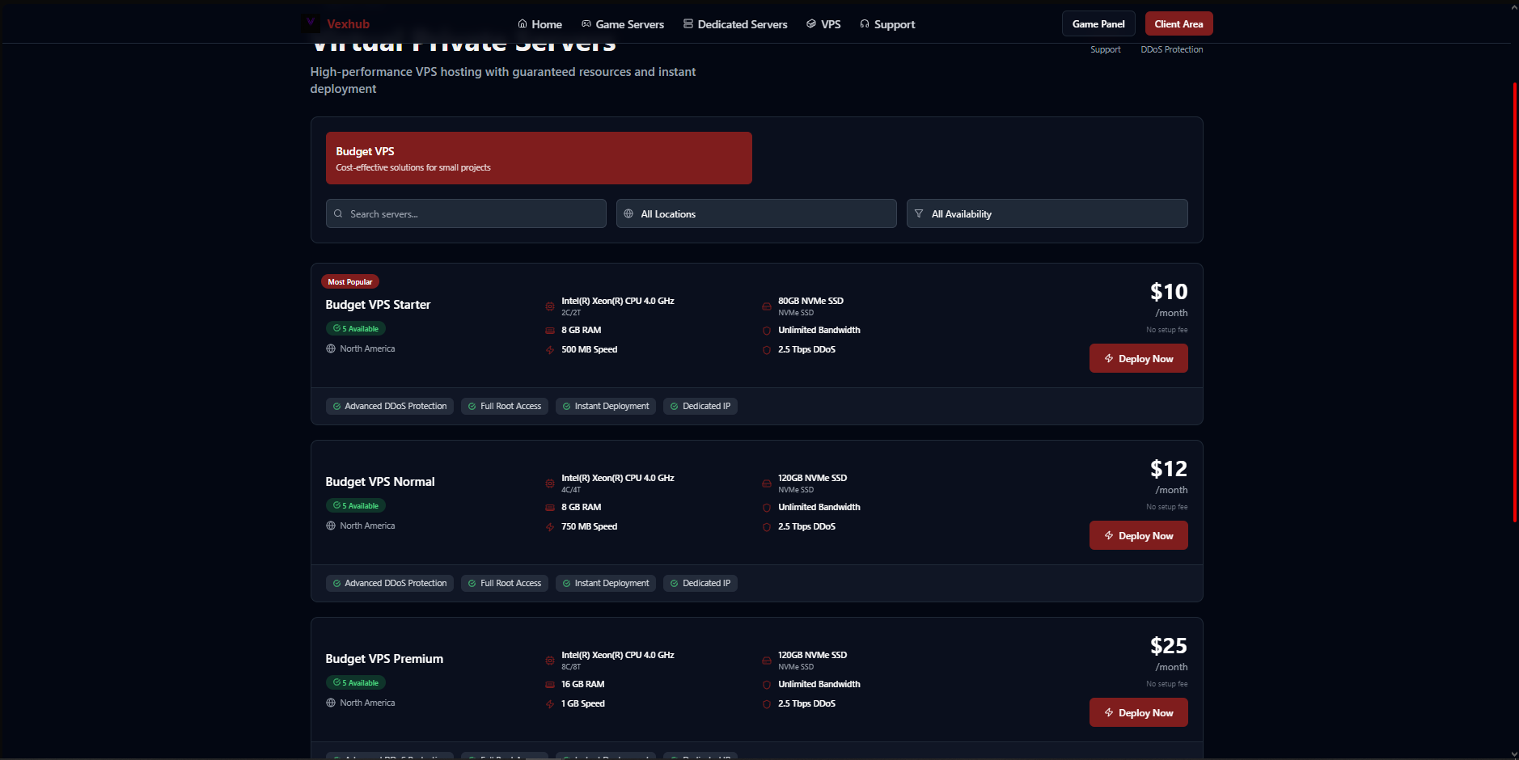Click the search magnifier icon in search bar

[x=338, y=213]
